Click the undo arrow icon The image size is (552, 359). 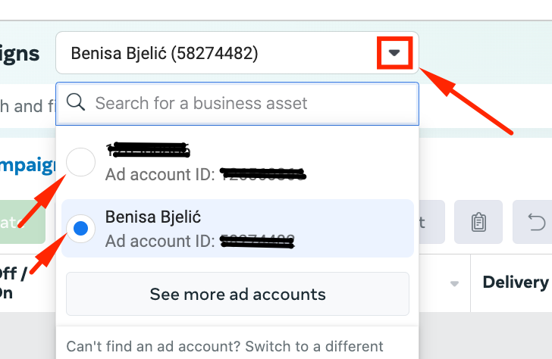coord(533,222)
